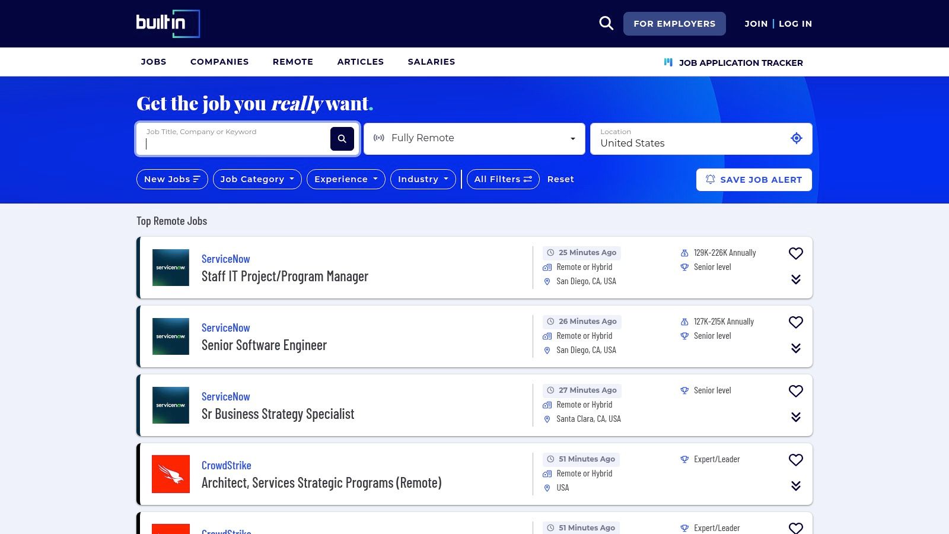This screenshot has height=534, width=949.
Task: Click the '129K-226K Annually' salary text
Action: point(725,253)
